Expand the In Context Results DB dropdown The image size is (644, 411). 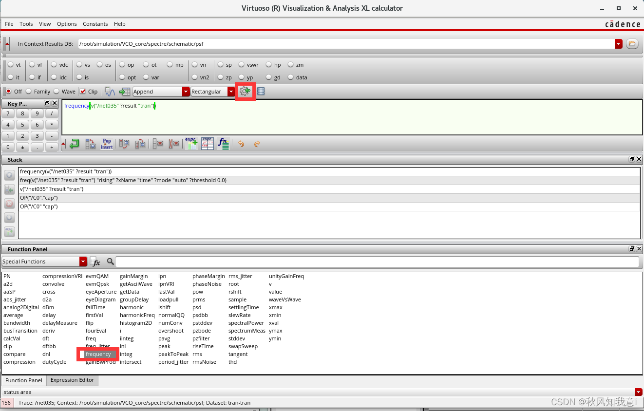point(619,44)
